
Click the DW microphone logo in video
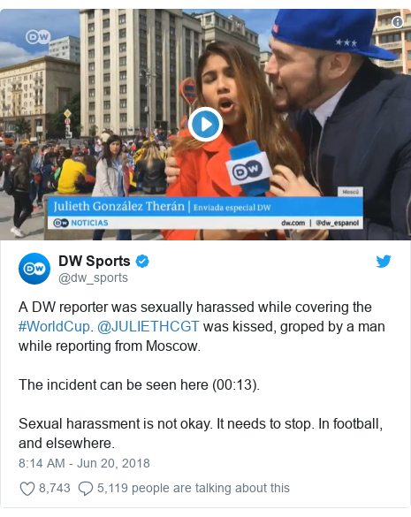pyautogui.click(x=250, y=171)
